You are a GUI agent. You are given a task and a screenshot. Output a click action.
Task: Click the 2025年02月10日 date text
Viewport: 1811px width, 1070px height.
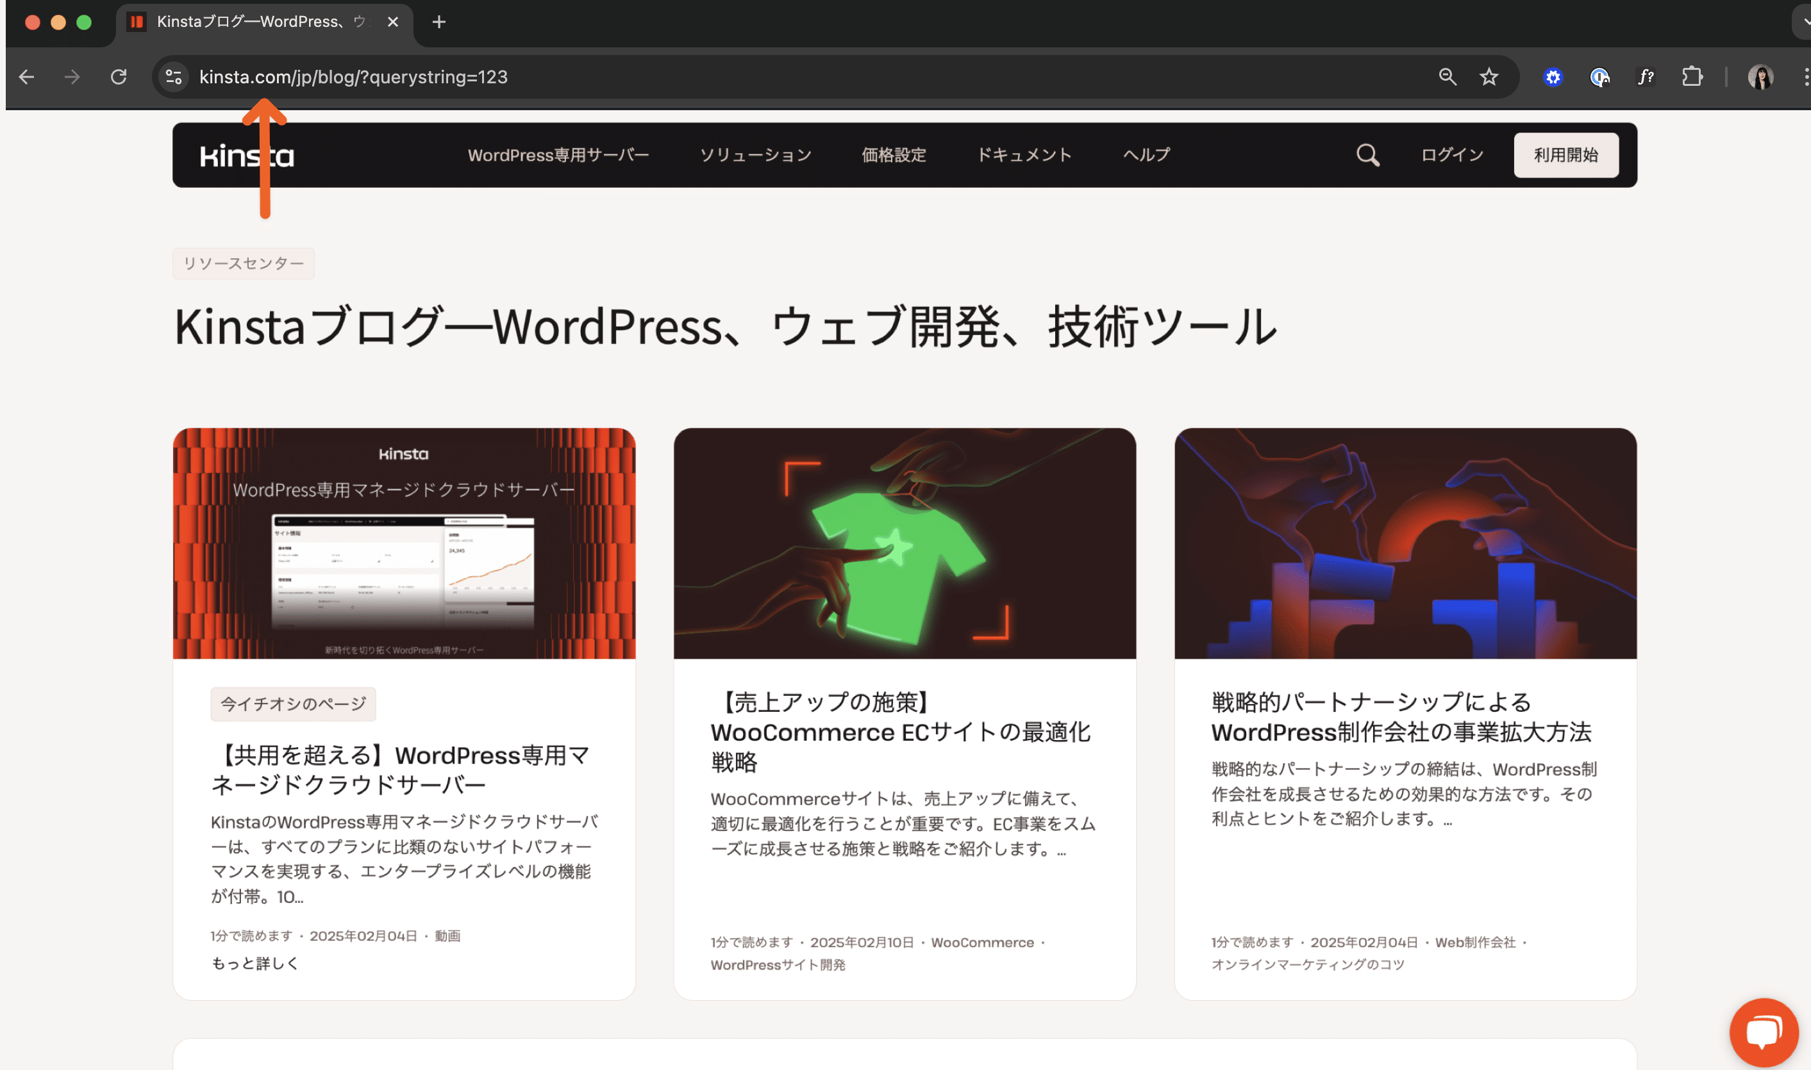(862, 942)
